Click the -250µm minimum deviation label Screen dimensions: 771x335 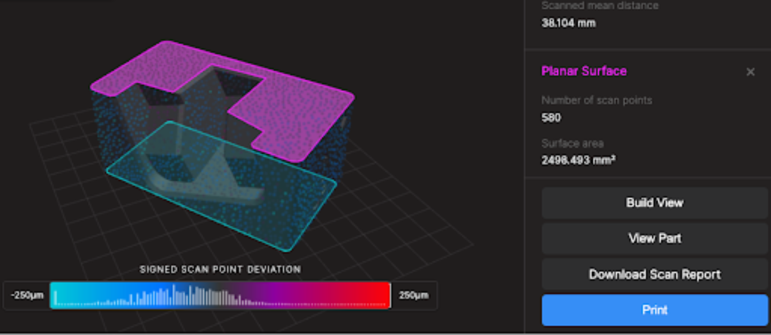coord(27,295)
